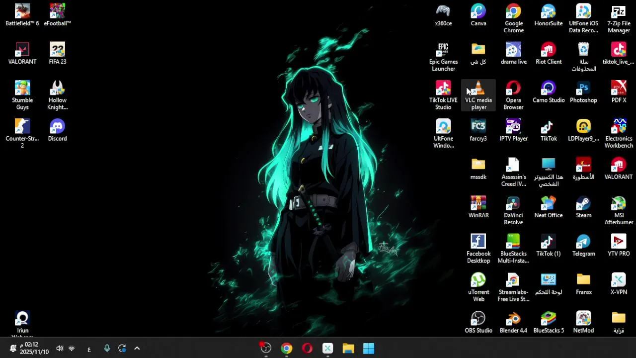Image resolution: width=636 pixels, height=358 pixels.
Task: Select the Photoshop desktop icon
Action: pyautogui.click(x=584, y=91)
